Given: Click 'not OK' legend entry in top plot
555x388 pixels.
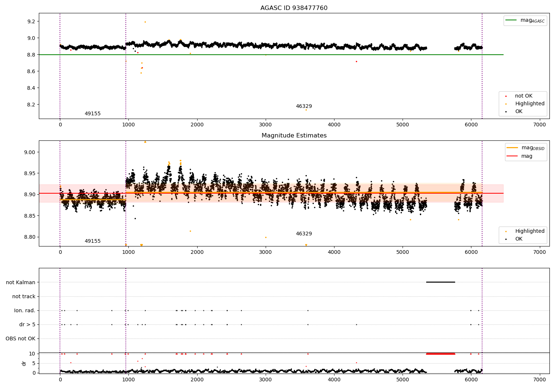Looking at the screenshot, I should [524, 96].
